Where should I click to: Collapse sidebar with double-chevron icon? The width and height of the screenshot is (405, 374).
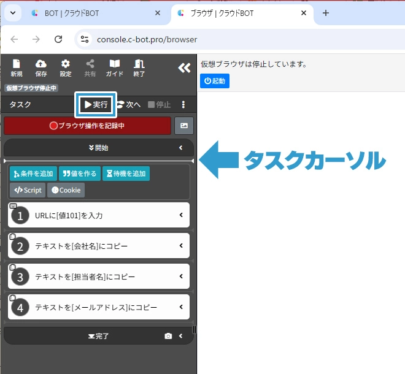click(x=184, y=67)
